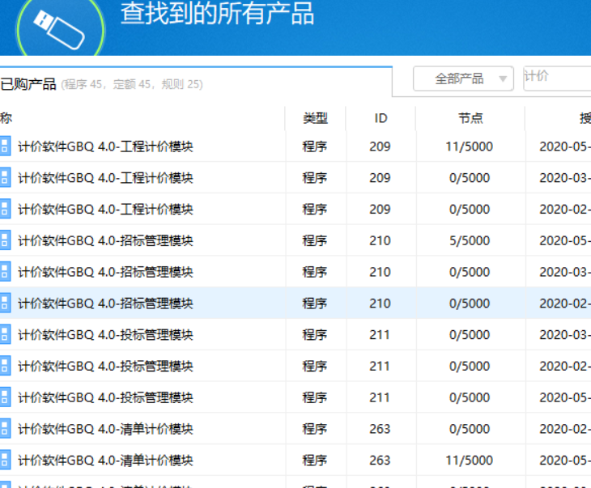Click row icon of 投标管理模块 dated 2020-05
The image size is (591, 488).
(5, 397)
